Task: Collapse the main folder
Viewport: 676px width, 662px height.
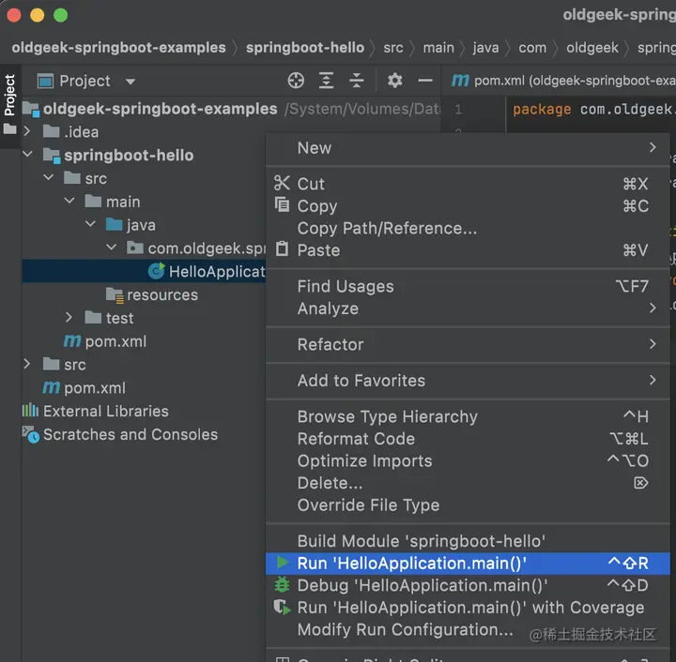Action: [x=69, y=200]
